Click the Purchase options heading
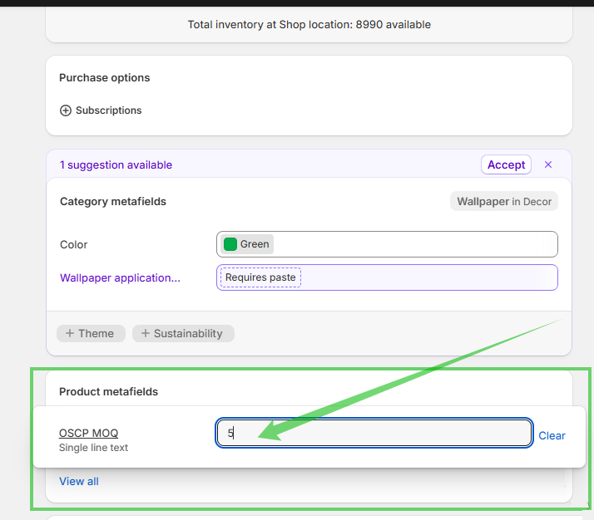The image size is (594, 520). pyautogui.click(x=104, y=77)
